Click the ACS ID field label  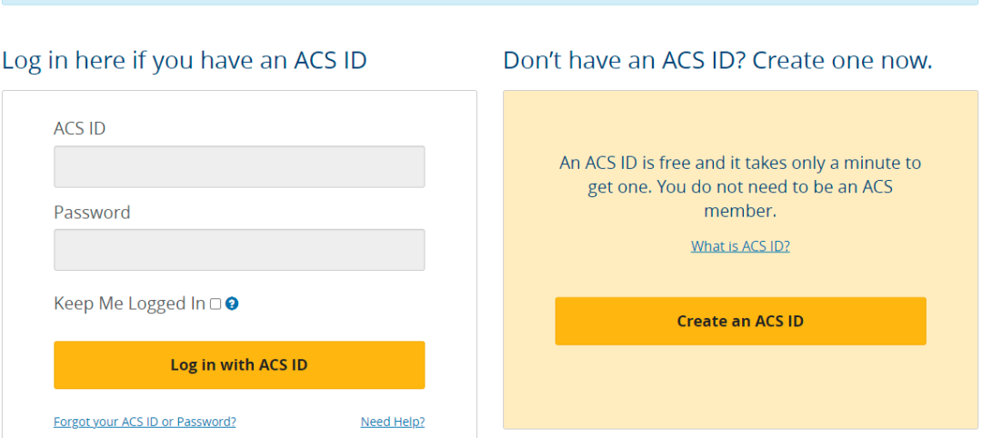(80, 129)
